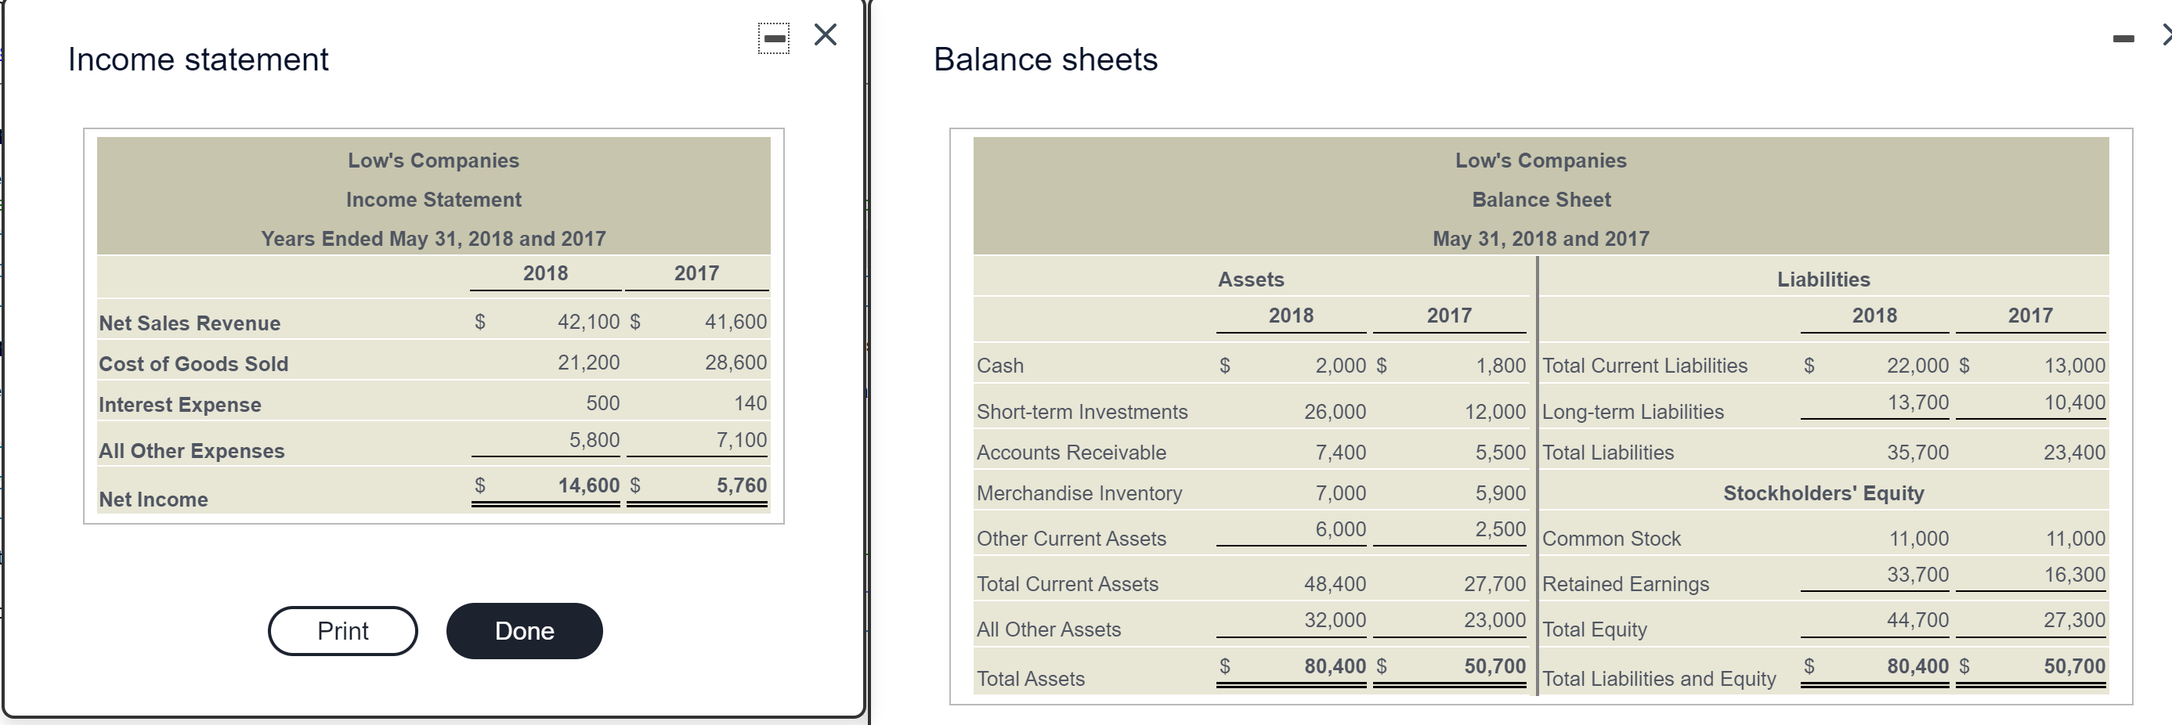Select the All Other Assets label
This screenshot has height=725, width=2172.
click(x=1049, y=629)
